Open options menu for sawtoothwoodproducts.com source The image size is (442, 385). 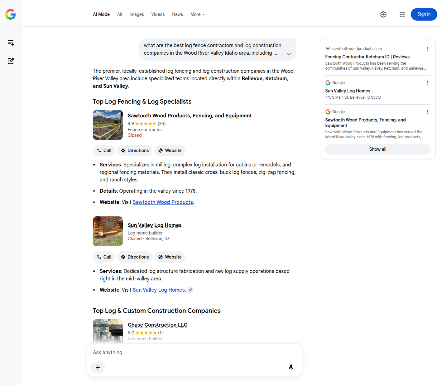point(428,49)
